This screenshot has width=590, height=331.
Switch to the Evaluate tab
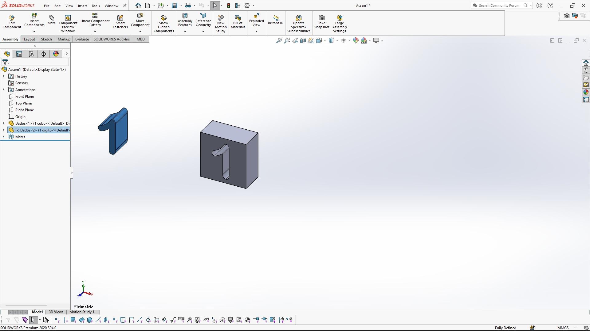click(x=82, y=39)
